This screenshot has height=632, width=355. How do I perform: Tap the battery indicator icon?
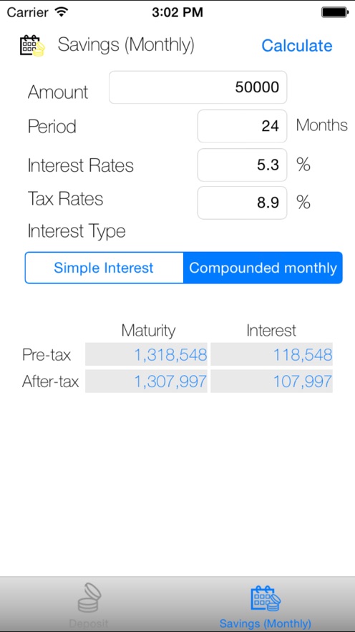point(334,12)
